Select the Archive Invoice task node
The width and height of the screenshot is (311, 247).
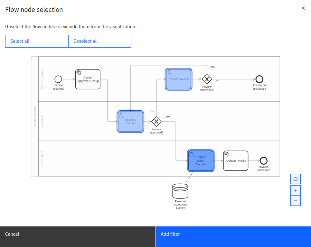pyautogui.click(x=236, y=160)
